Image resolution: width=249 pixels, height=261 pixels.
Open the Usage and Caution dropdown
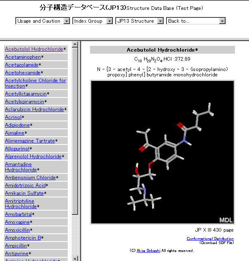coord(43,21)
